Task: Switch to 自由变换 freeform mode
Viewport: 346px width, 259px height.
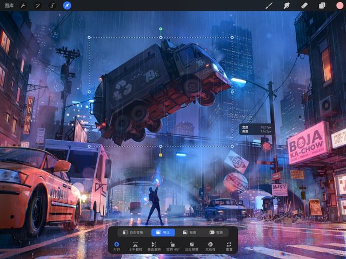Action: (133, 233)
